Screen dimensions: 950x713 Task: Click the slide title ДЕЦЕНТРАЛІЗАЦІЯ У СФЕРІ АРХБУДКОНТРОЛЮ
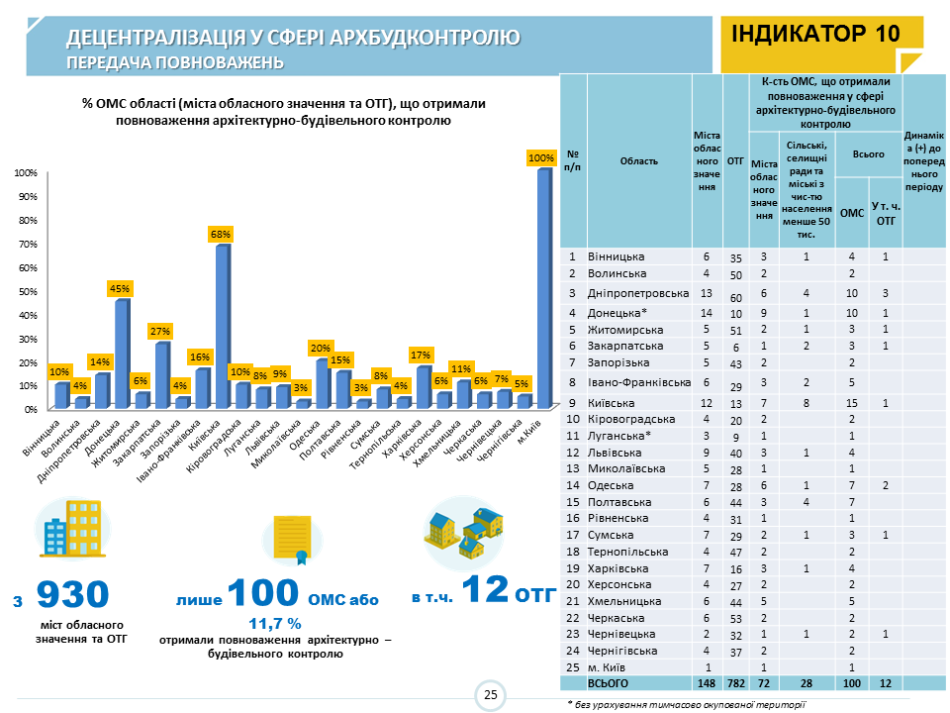point(293,39)
